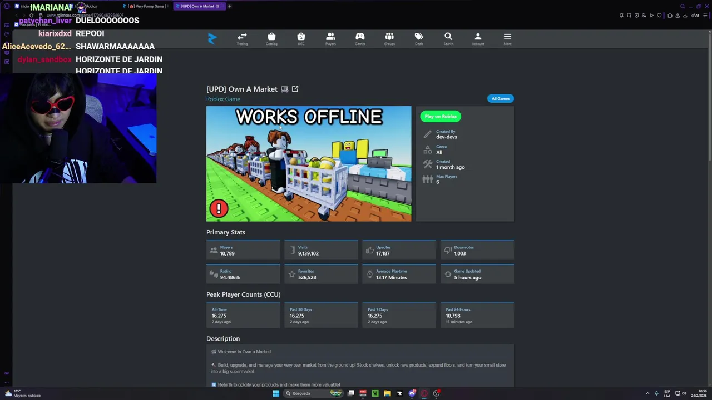Click the browser snapshot capture icon

629,16
